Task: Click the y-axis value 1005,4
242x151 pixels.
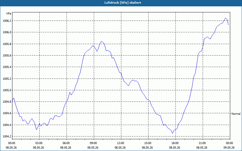Action: pyautogui.click(x=7, y=67)
